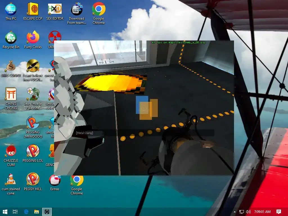Select the red fuzzy Chuzzle desktop icon
This screenshot has width=288, height=216.
pos(11,155)
